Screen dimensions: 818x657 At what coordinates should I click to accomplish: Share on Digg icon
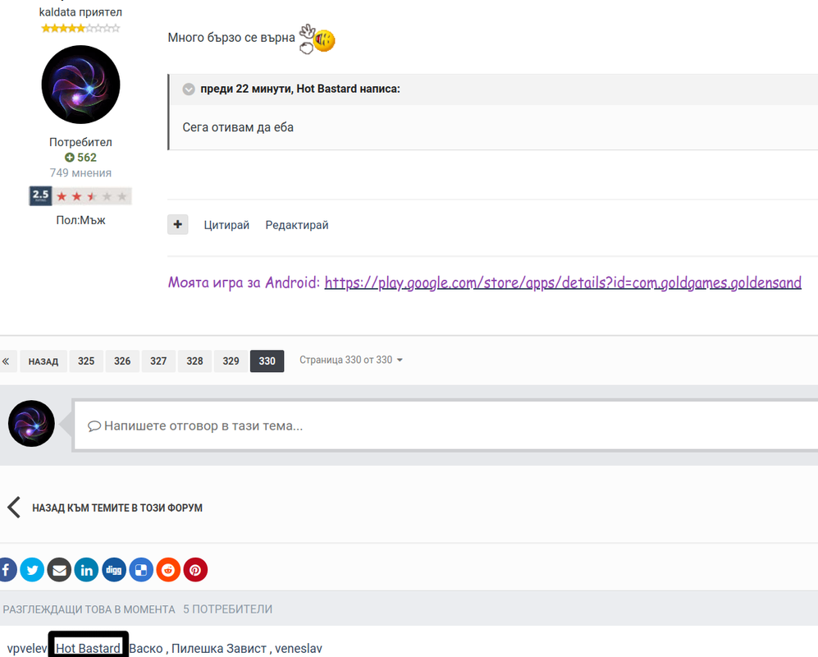114,570
